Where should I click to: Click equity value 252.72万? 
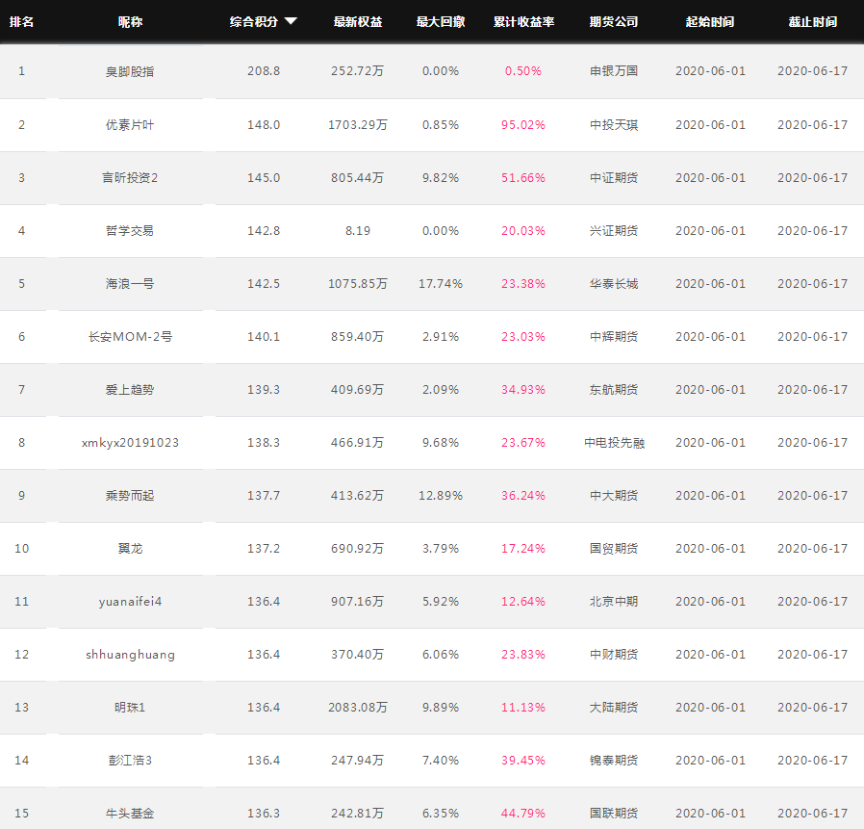tap(358, 71)
